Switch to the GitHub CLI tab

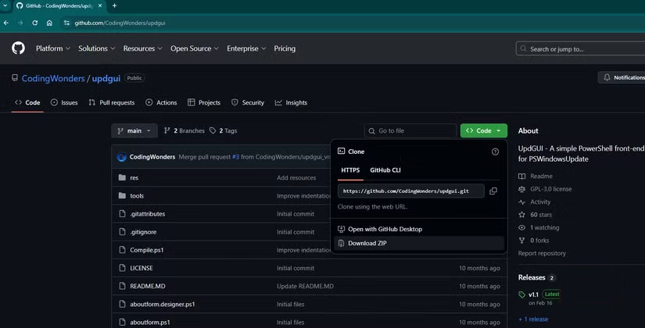(x=385, y=169)
